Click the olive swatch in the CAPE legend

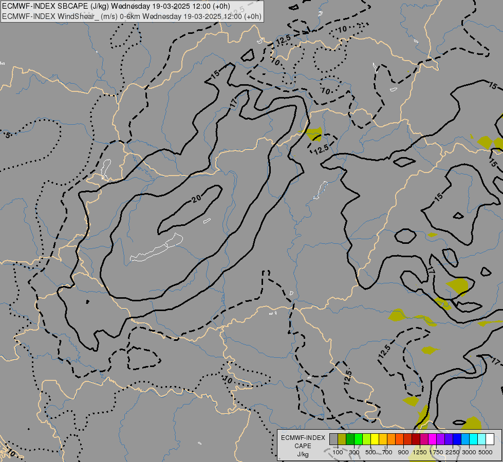coord(342,439)
